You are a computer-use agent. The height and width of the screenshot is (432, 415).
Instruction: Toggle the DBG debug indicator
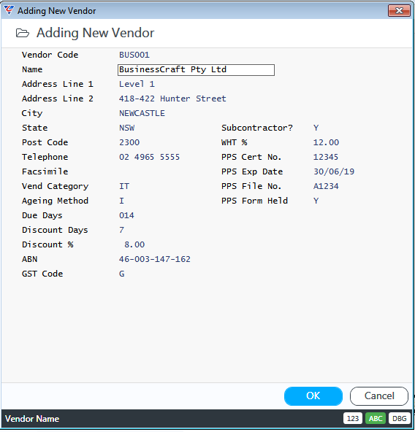click(399, 419)
